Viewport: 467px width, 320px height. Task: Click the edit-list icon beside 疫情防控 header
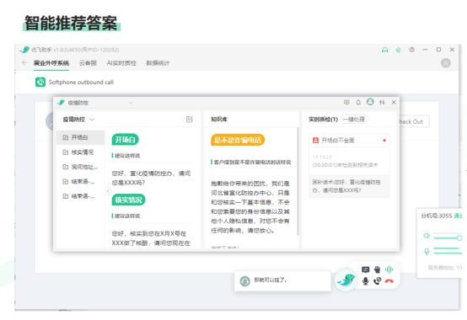(x=190, y=120)
